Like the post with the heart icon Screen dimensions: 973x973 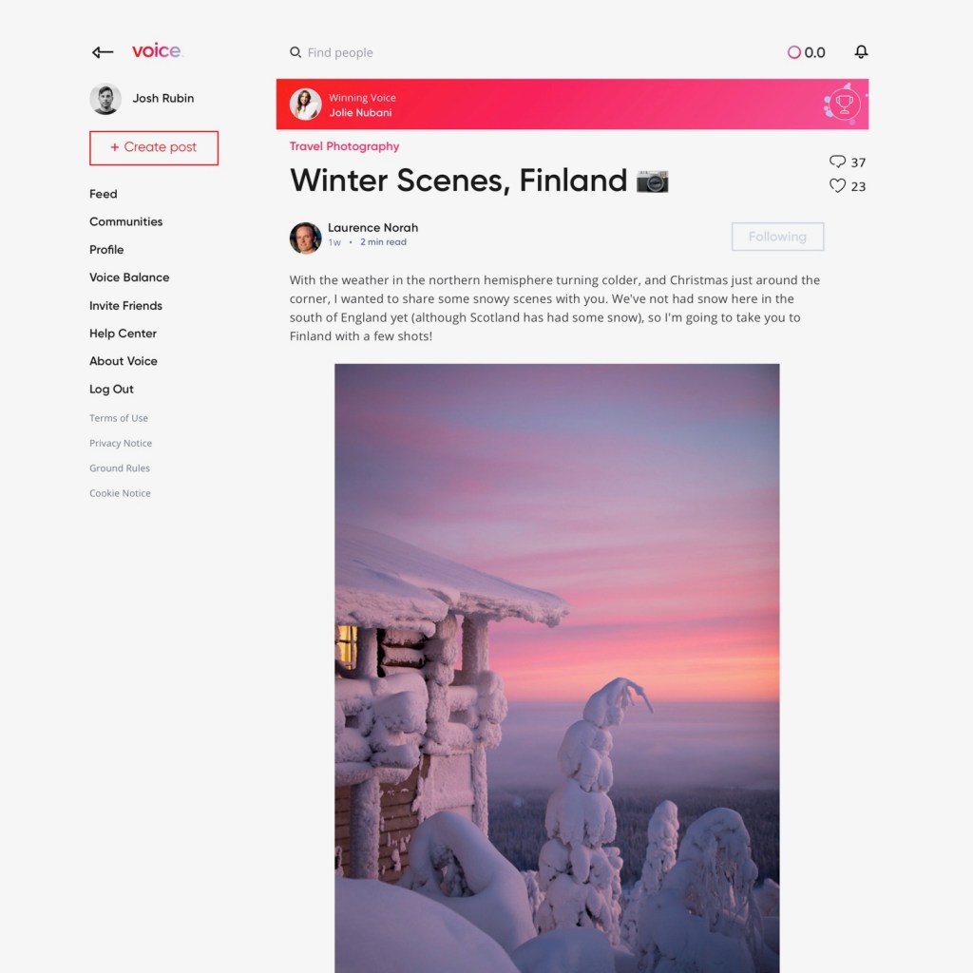(837, 185)
